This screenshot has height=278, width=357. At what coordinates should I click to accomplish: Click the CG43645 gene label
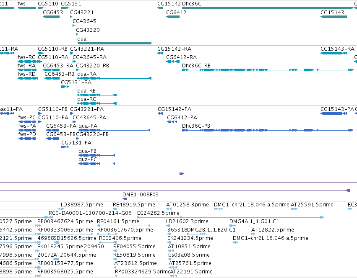tap(84, 21)
